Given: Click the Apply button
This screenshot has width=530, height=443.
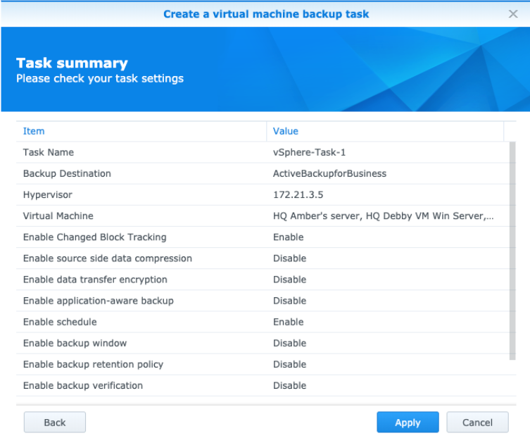Looking at the screenshot, I should pyautogui.click(x=408, y=423).
